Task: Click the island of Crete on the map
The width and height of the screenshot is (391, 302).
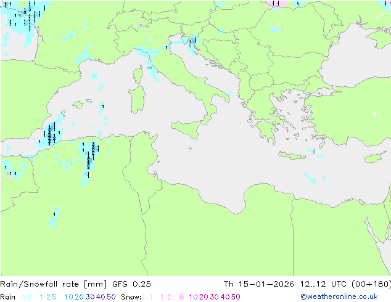Action: point(292,155)
